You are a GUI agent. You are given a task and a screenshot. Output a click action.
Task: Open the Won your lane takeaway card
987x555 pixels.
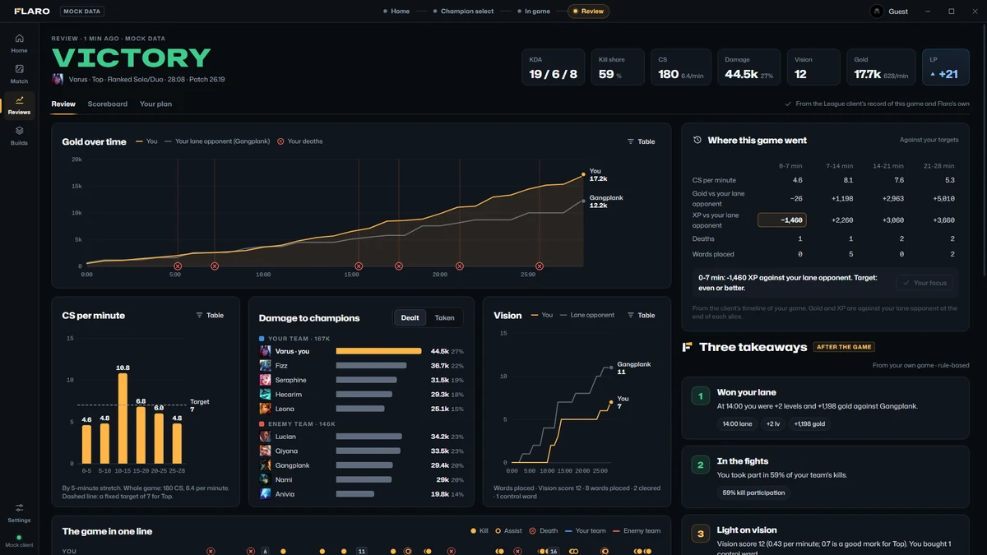826,409
